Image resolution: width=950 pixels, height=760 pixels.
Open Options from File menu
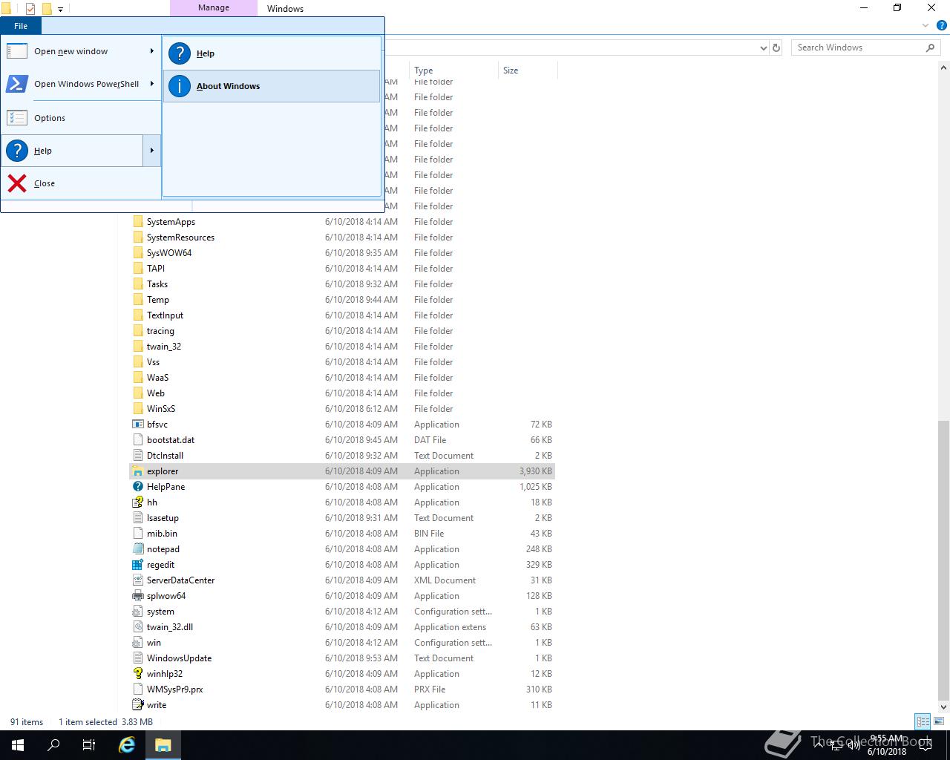pos(81,118)
